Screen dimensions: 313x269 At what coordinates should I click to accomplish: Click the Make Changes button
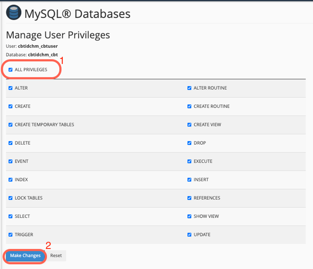coord(25,255)
